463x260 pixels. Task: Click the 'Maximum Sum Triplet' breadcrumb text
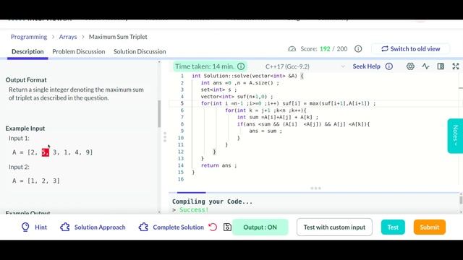tap(118, 37)
